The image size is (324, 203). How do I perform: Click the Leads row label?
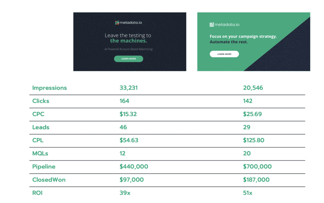(x=41, y=127)
